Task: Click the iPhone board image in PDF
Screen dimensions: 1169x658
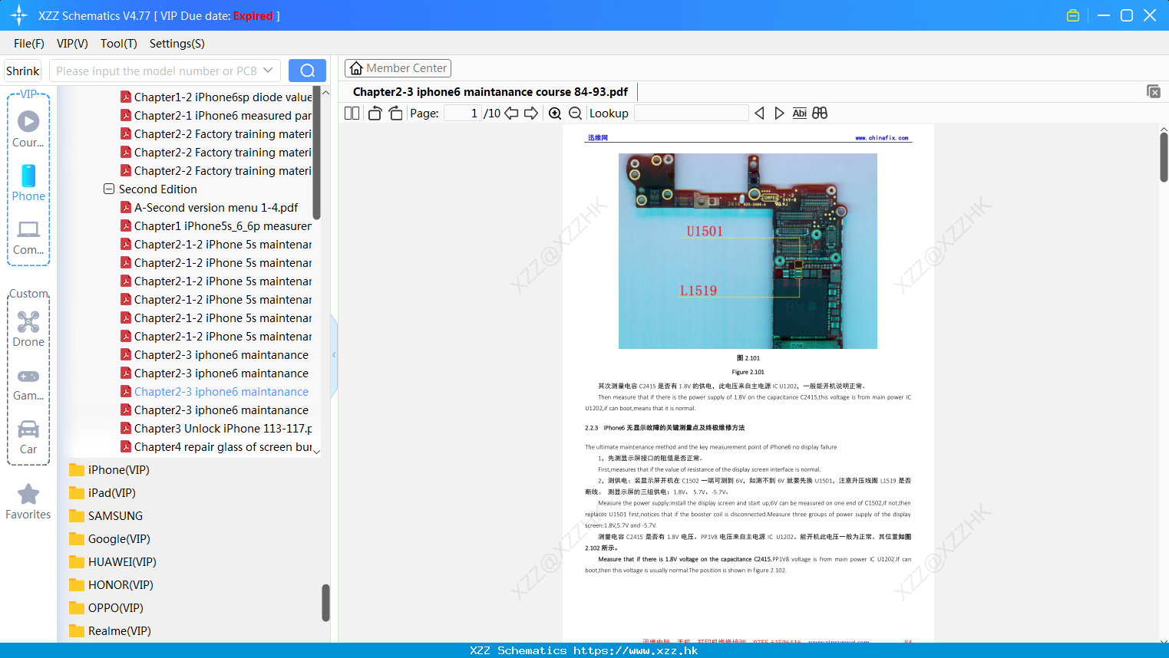Action: 748,251
